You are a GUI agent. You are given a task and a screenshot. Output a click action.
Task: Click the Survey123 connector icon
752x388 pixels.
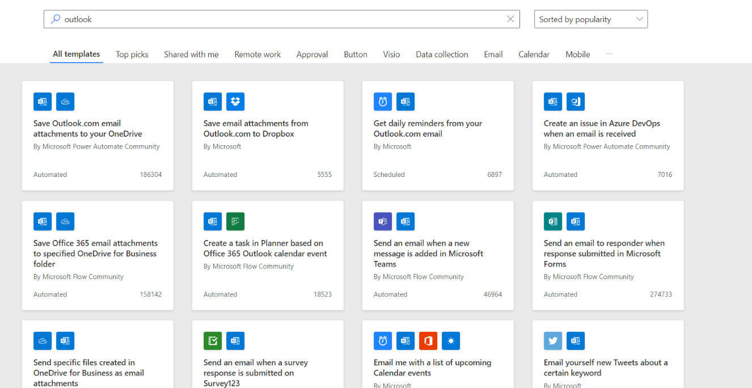pyautogui.click(x=212, y=340)
